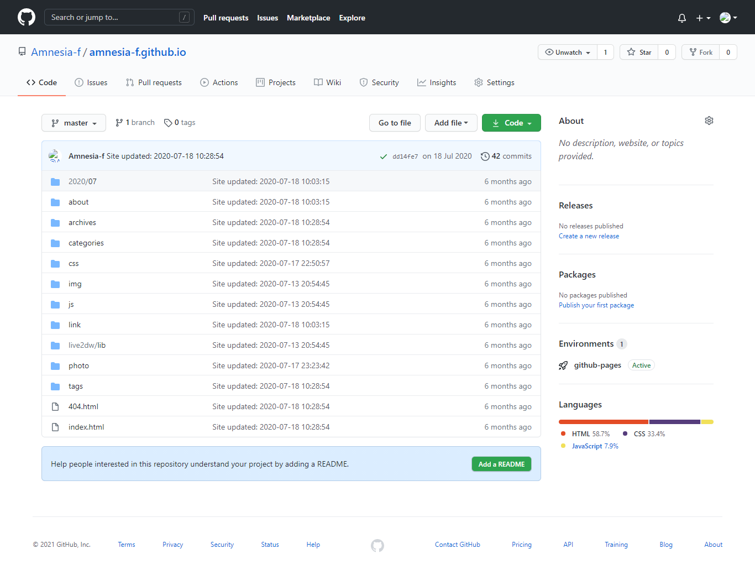View the 42 commits history
This screenshot has height=580, width=755.
pyautogui.click(x=506, y=156)
